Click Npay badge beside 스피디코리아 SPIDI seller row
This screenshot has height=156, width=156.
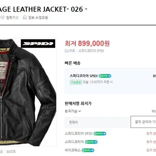100,133
